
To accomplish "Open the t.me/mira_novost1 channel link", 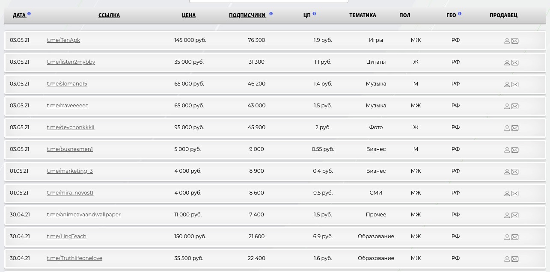I will (x=70, y=193).
